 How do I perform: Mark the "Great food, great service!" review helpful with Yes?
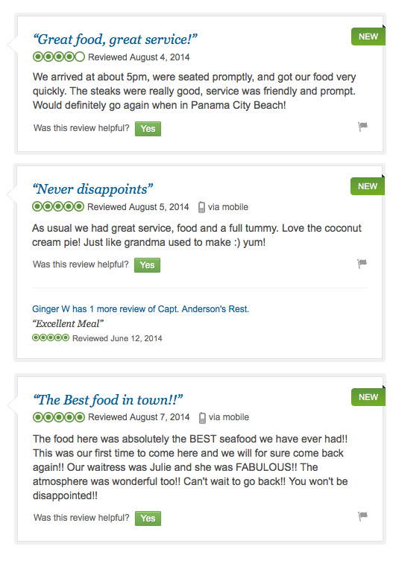pyautogui.click(x=148, y=129)
